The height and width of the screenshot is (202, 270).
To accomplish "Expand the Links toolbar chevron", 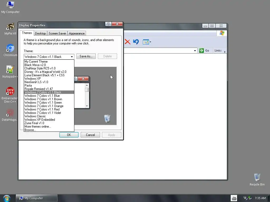I will point(225,52).
